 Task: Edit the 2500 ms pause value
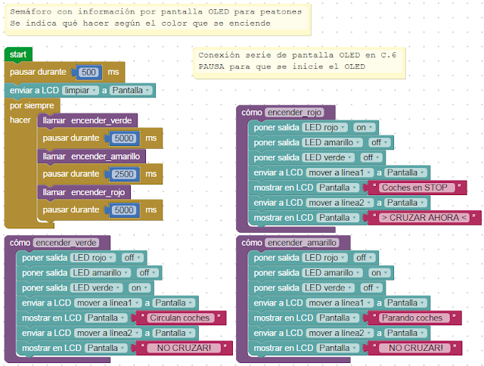pyautogui.click(x=124, y=174)
